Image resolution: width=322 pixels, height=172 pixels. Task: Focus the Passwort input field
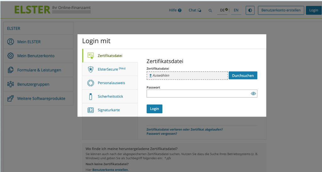[x=202, y=93]
